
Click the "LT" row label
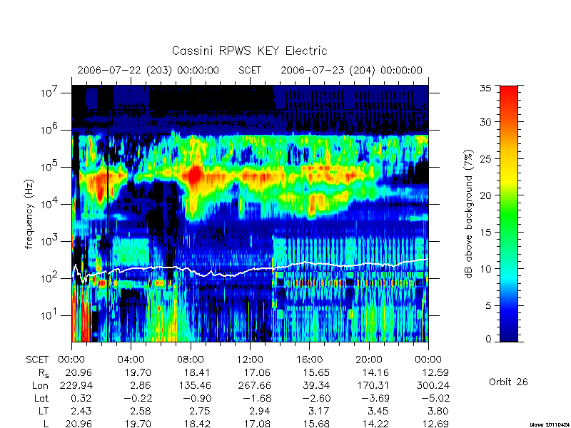(x=44, y=412)
